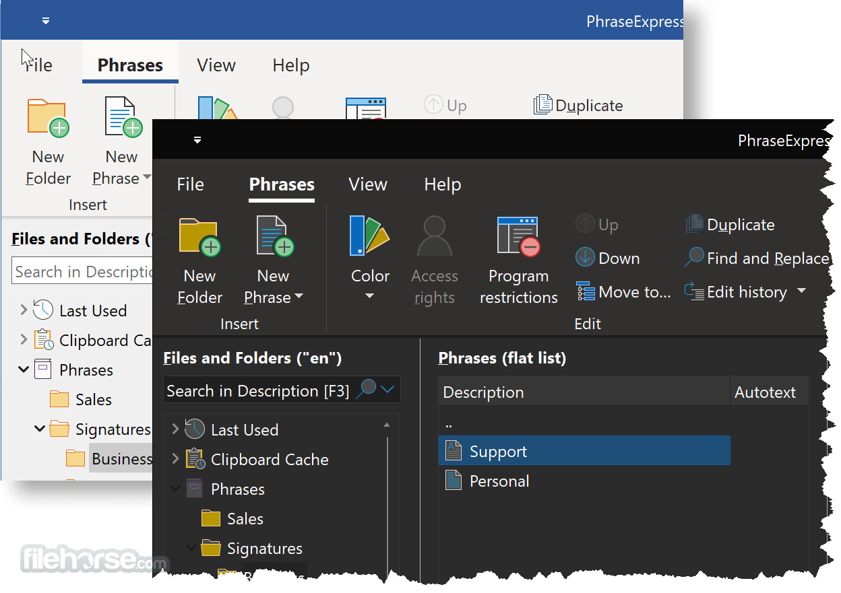
Task: Click New Phrase icon in dark window
Action: click(x=274, y=236)
